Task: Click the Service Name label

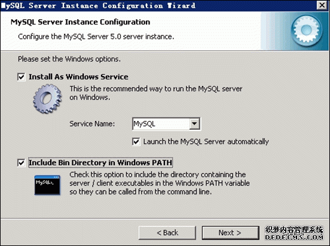Action: tap(92, 124)
